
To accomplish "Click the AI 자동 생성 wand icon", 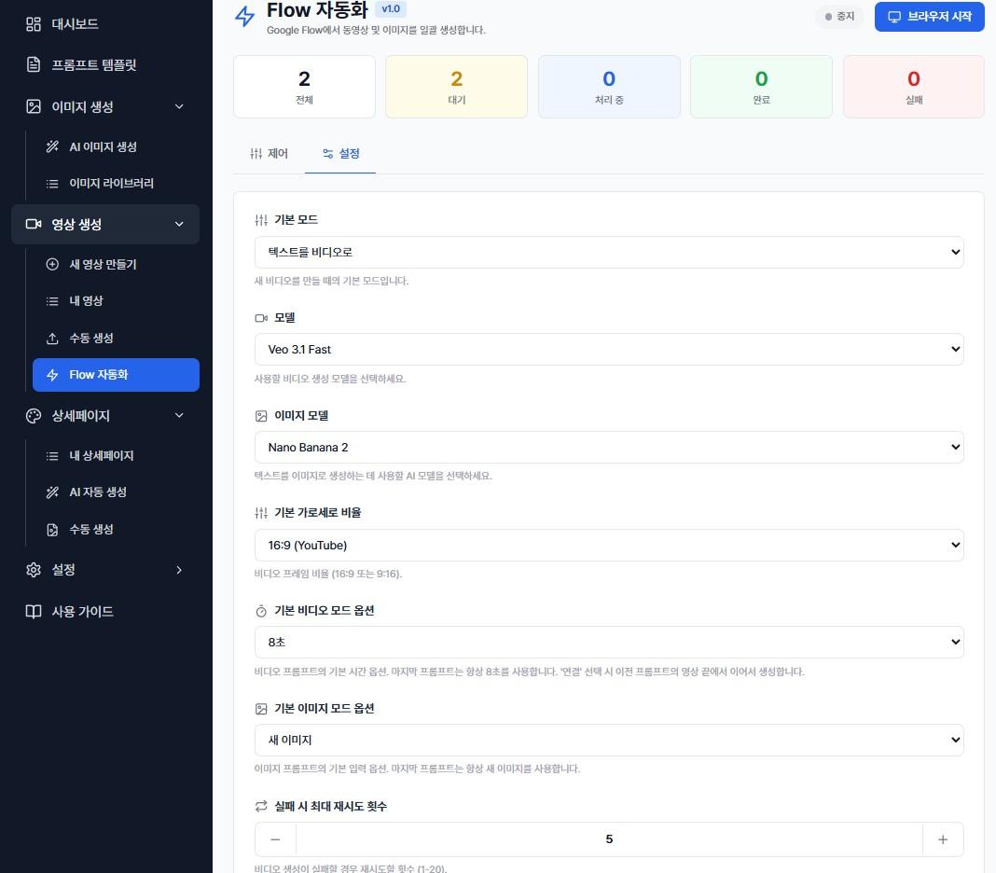I will click(52, 492).
